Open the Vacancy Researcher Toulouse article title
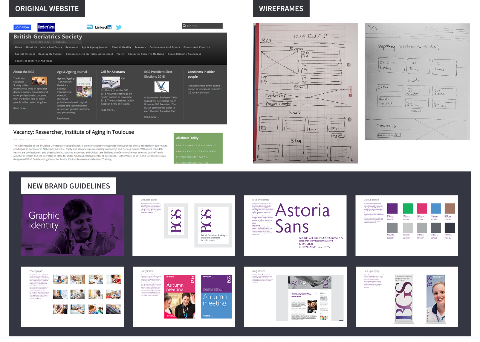This screenshot has width=480, height=342. point(74,132)
